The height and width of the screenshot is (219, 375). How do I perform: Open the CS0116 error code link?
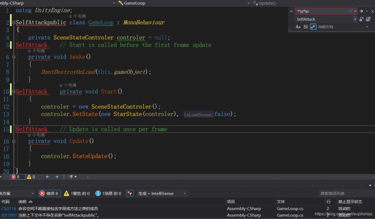coord(8,208)
